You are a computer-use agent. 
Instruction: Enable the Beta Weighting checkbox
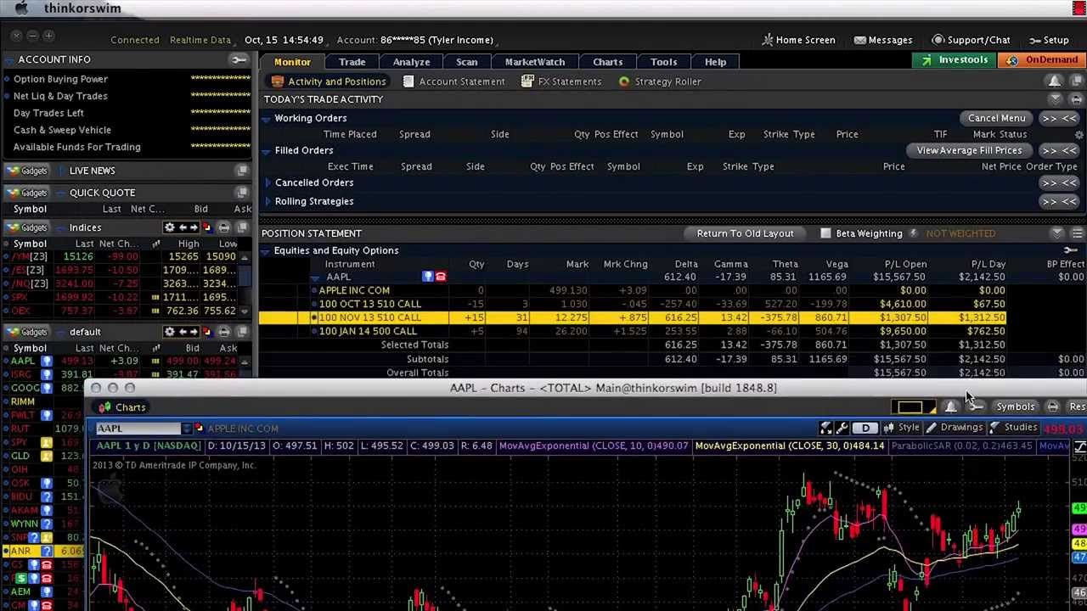pos(825,233)
